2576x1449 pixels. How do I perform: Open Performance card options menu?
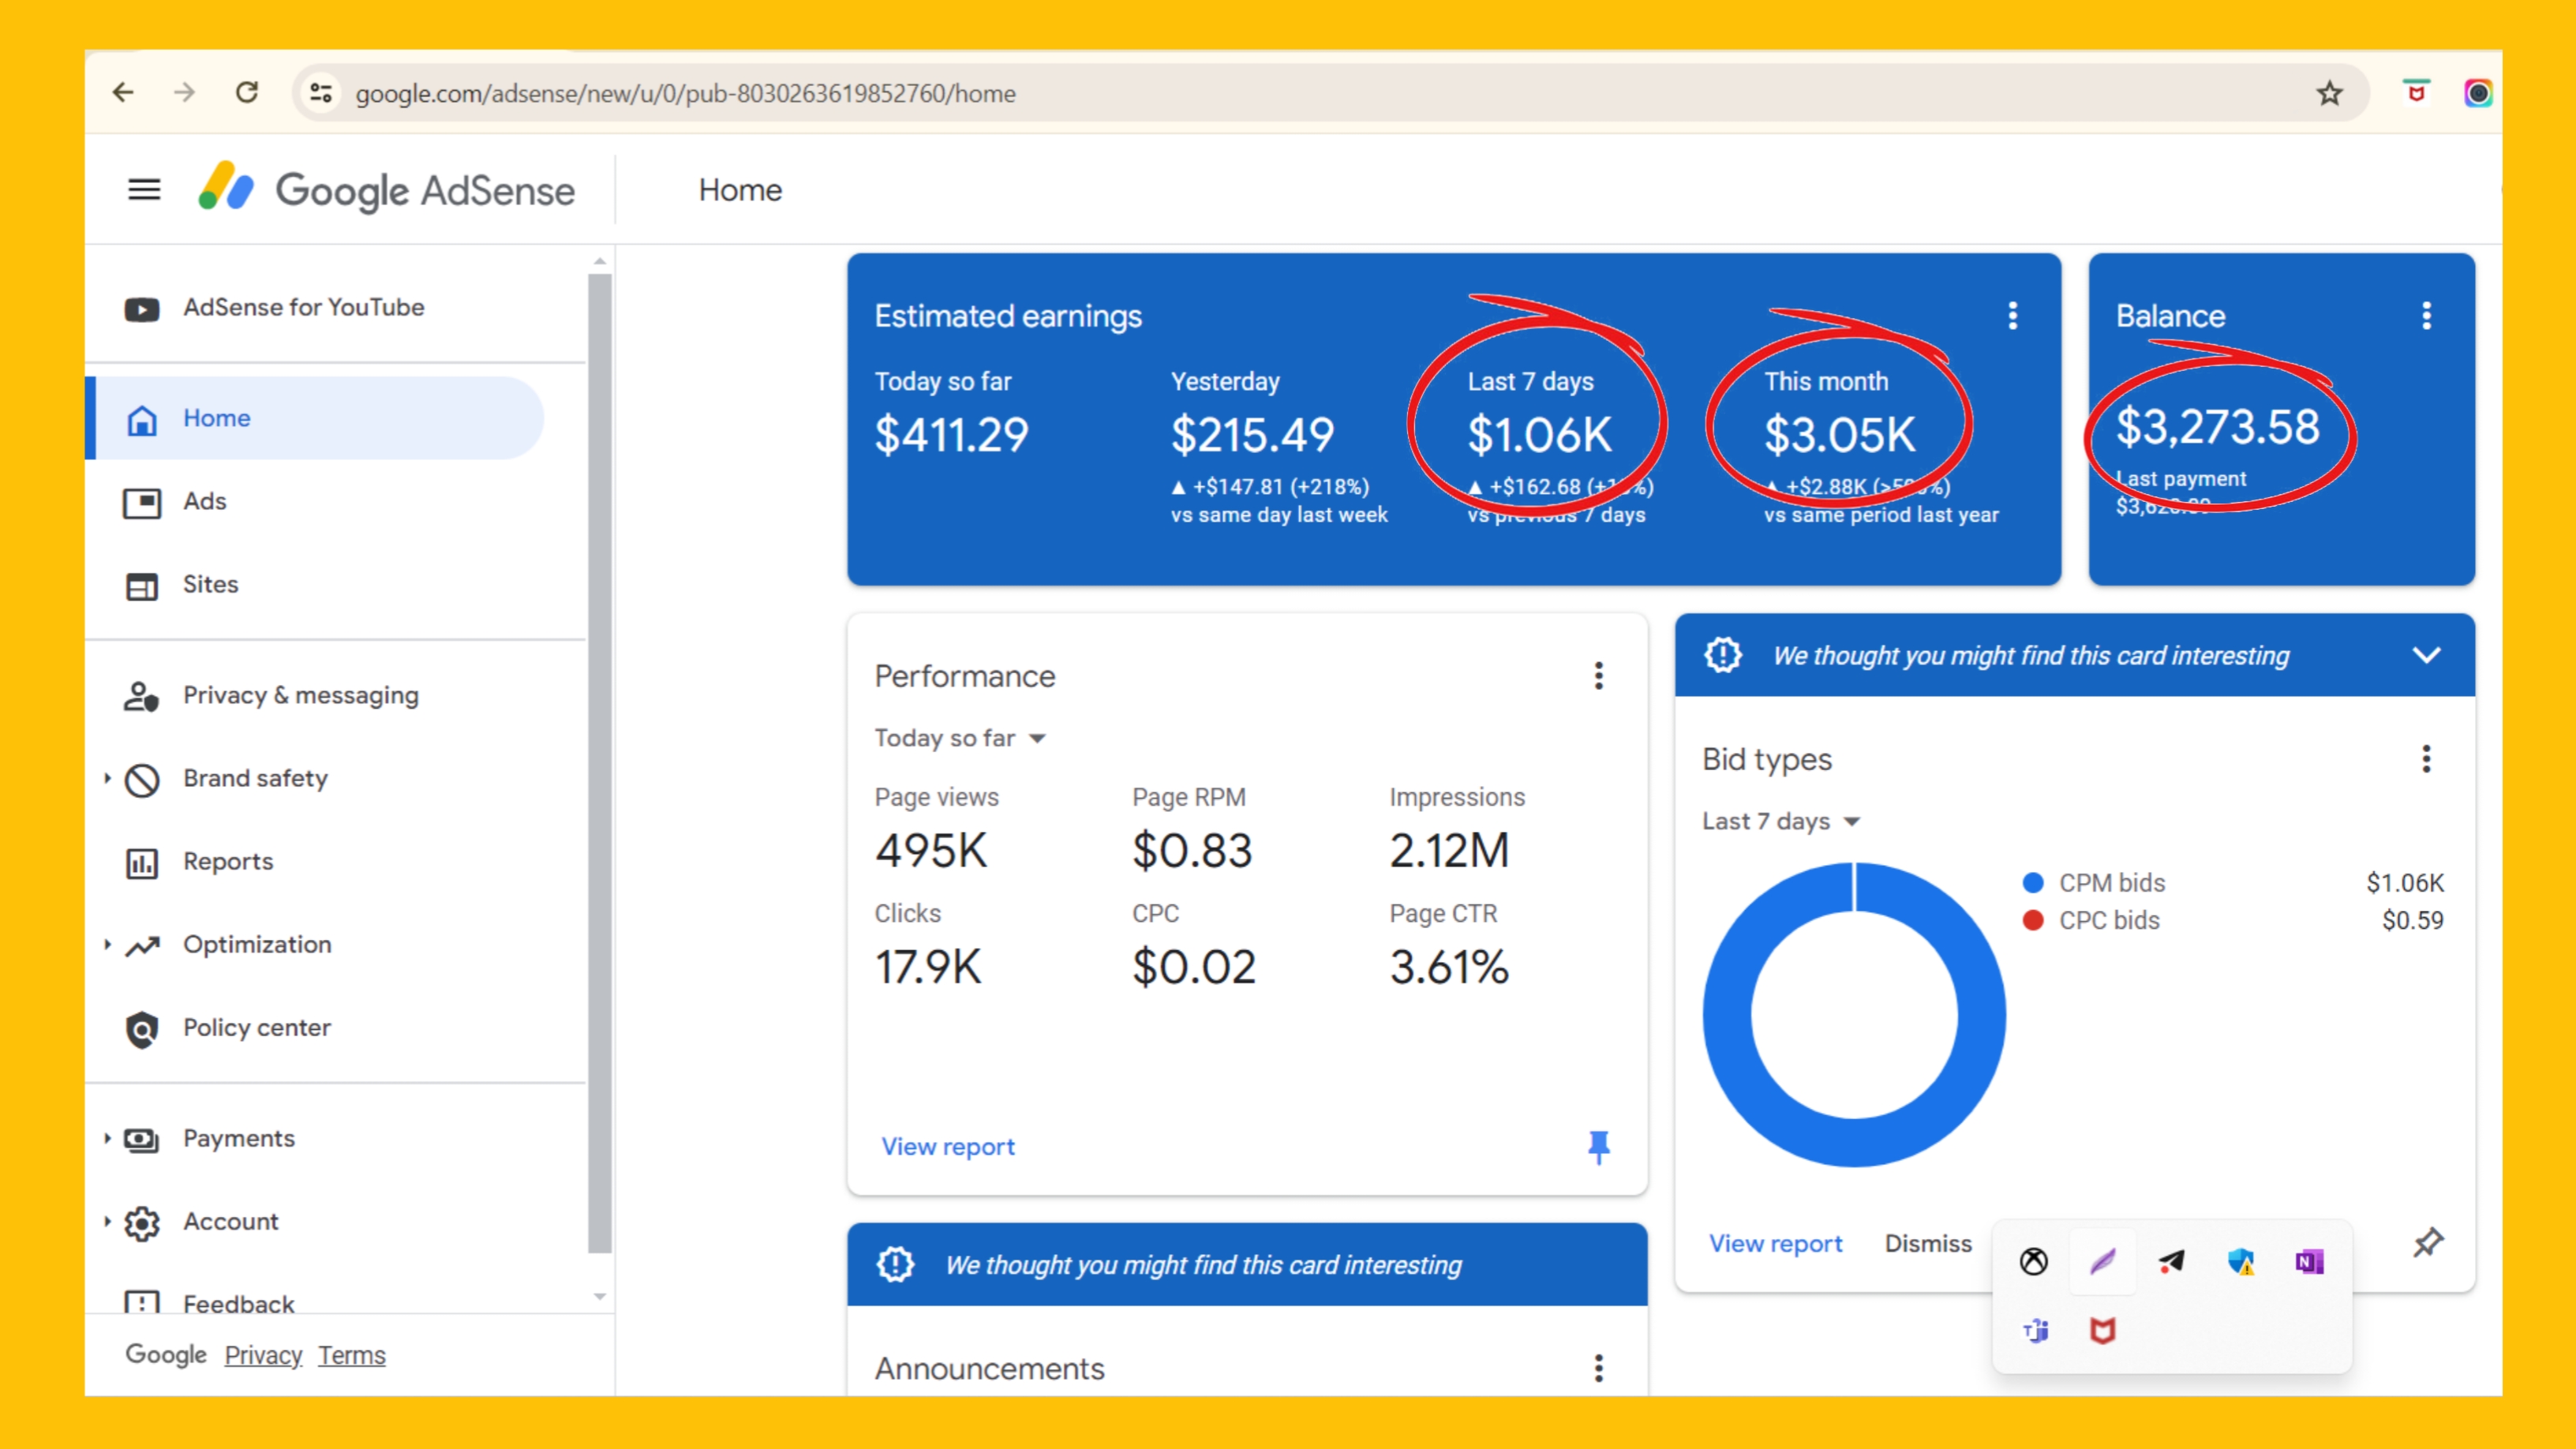[1598, 676]
